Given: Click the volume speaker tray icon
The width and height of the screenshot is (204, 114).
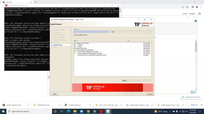Looking at the screenshot, I should click(x=186, y=111).
